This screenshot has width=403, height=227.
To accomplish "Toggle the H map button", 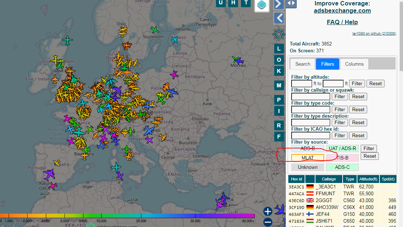I will click(233, 3).
